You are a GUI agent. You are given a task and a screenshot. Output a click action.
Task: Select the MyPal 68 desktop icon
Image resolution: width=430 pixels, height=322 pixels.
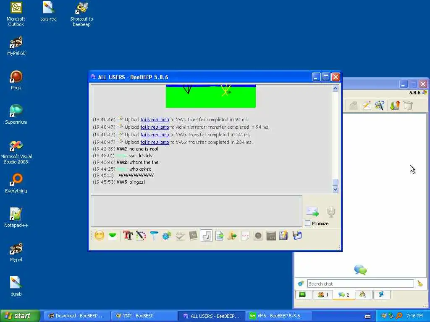16,46
